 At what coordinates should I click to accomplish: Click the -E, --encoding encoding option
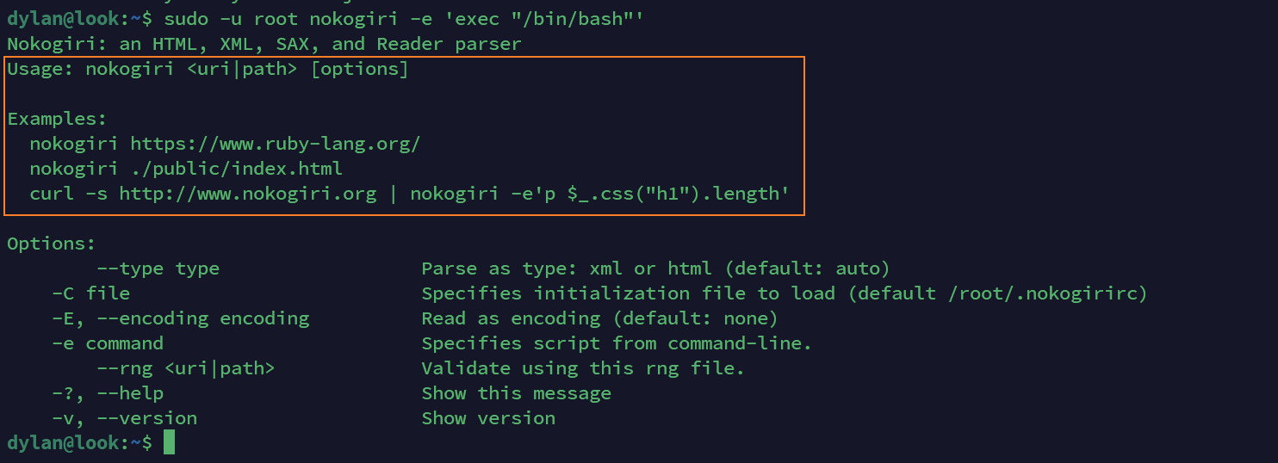[x=180, y=318]
